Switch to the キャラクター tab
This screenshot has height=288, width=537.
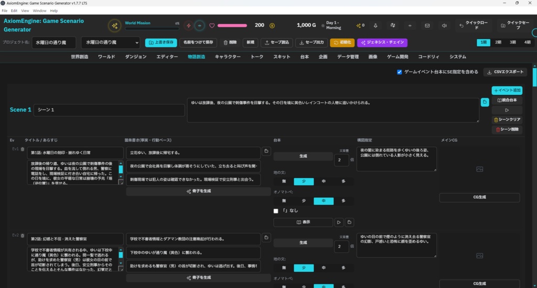(228, 57)
